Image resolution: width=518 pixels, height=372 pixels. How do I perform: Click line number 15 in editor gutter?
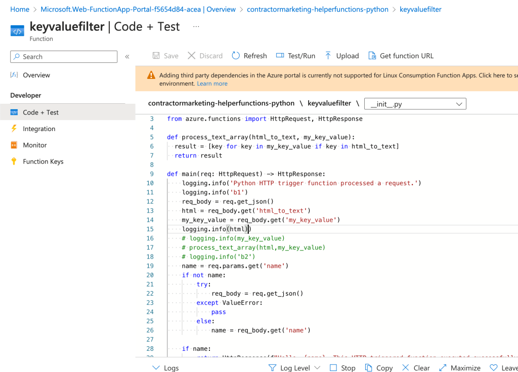click(150, 229)
